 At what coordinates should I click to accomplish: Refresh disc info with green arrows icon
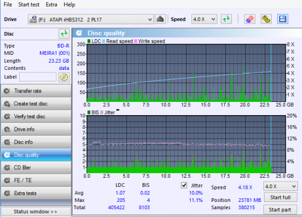[64, 34]
